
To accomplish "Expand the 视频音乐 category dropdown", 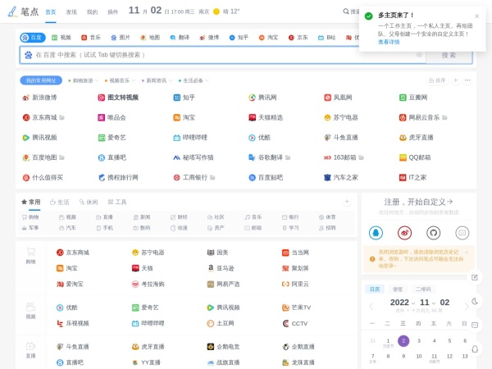I will pyautogui.click(x=120, y=80).
